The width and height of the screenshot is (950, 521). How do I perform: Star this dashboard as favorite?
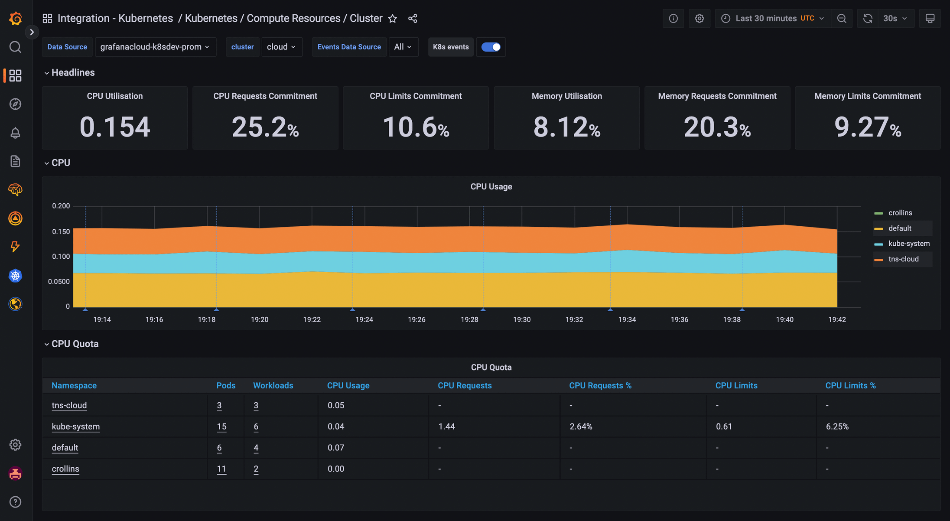(393, 19)
